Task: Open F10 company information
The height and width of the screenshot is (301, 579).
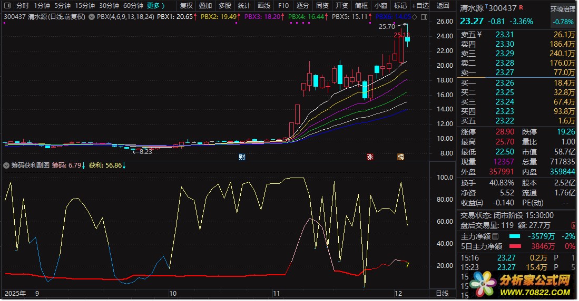Action: point(283,6)
